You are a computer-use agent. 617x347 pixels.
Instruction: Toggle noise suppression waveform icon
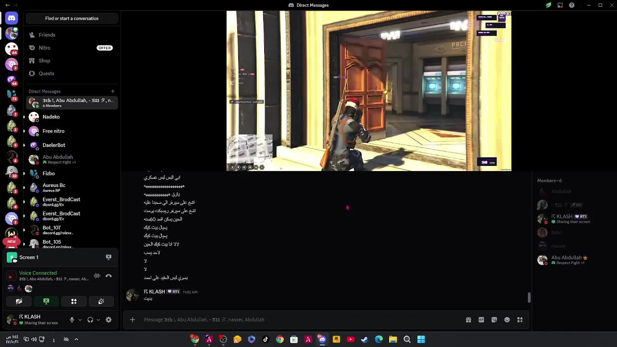tap(97, 276)
